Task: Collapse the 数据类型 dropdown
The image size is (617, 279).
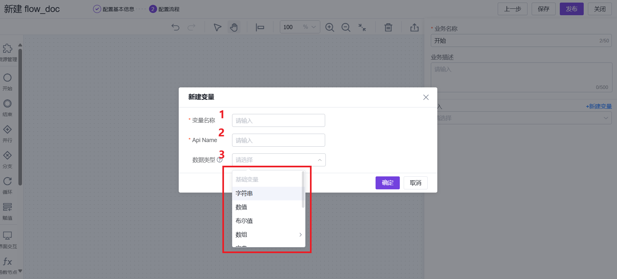Action: [x=319, y=160]
